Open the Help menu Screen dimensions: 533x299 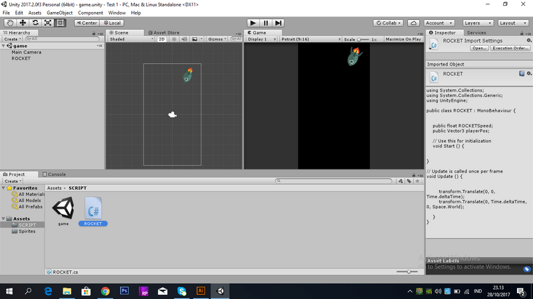coord(136,13)
